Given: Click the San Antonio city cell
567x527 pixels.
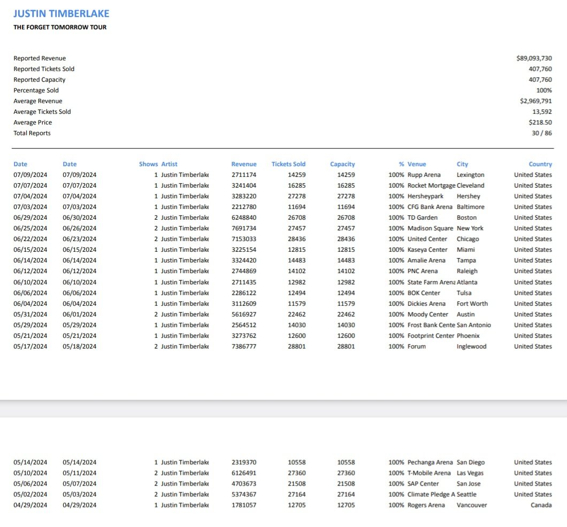Looking at the screenshot, I should point(474,325).
